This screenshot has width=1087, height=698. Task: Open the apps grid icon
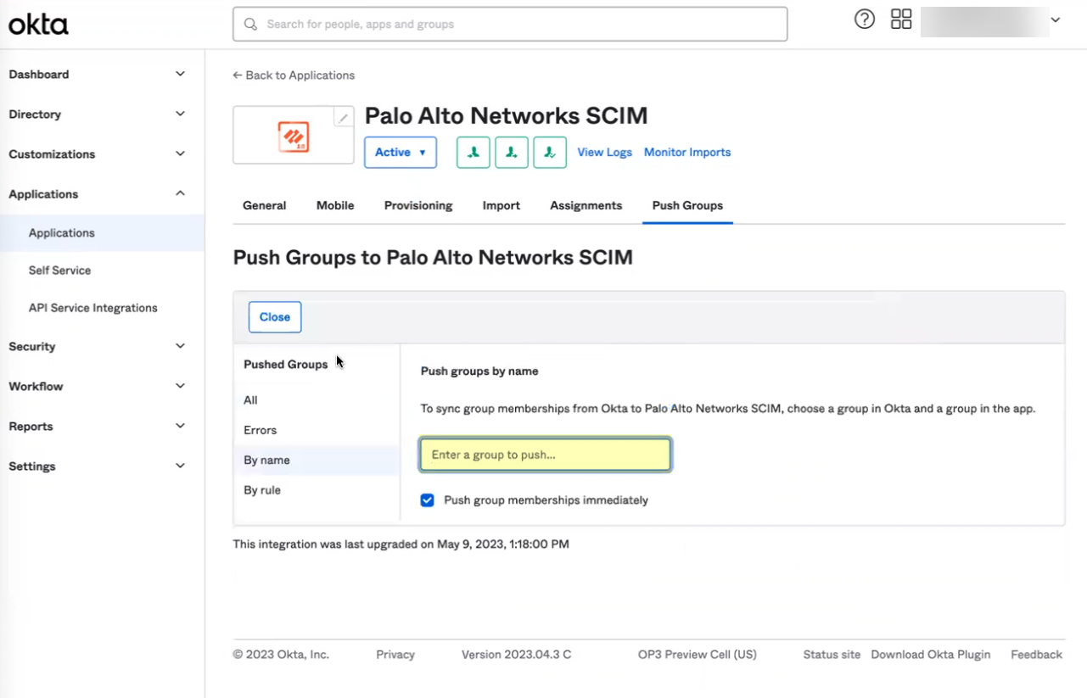[901, 20]
